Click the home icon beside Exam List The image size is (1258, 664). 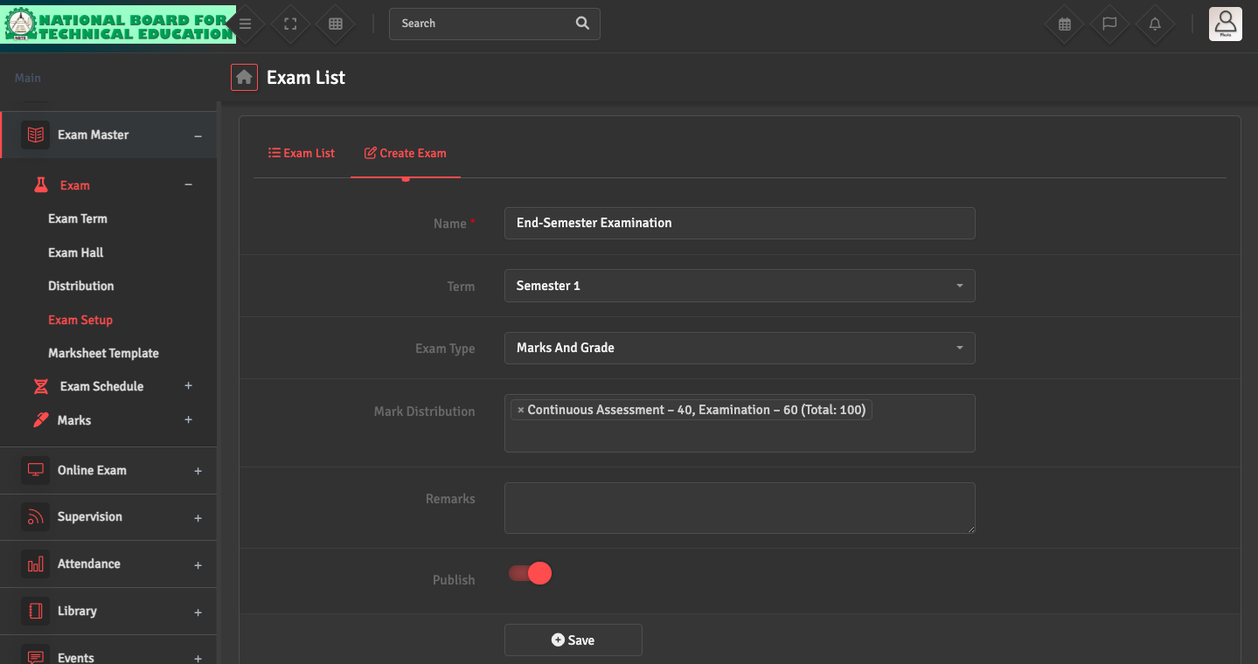pos(244,78)
